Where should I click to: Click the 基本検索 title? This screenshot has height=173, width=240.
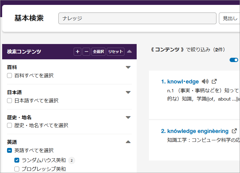(x=29, y=18)
